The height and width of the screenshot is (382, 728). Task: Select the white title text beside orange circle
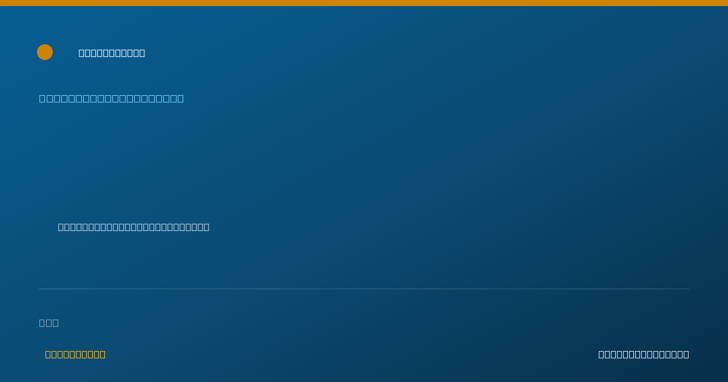(x=112, y=53)
